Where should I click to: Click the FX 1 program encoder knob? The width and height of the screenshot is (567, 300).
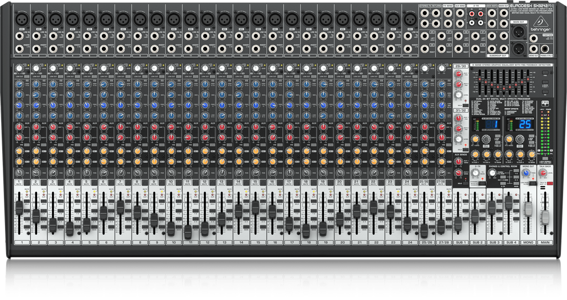click(x=486, y=139)
